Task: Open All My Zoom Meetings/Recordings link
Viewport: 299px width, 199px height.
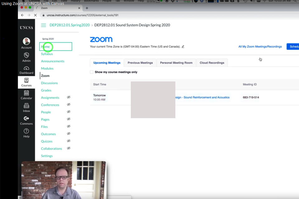Action: pos(260,47)
